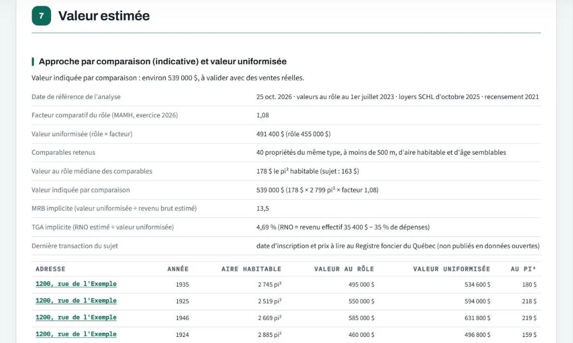Select the year cell '1924'
Viewport: 573px width, 343px height.
point(182,335)
